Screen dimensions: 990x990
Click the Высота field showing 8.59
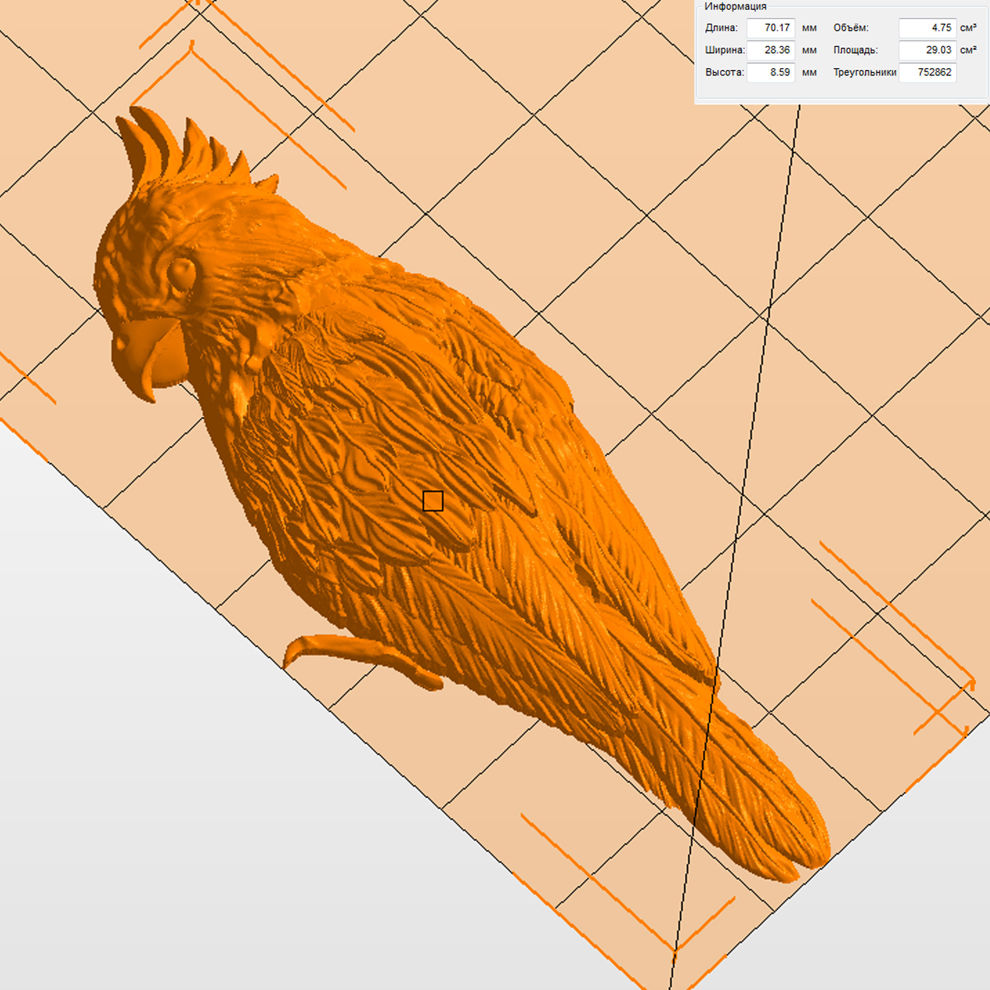click(x=770, y=72)
